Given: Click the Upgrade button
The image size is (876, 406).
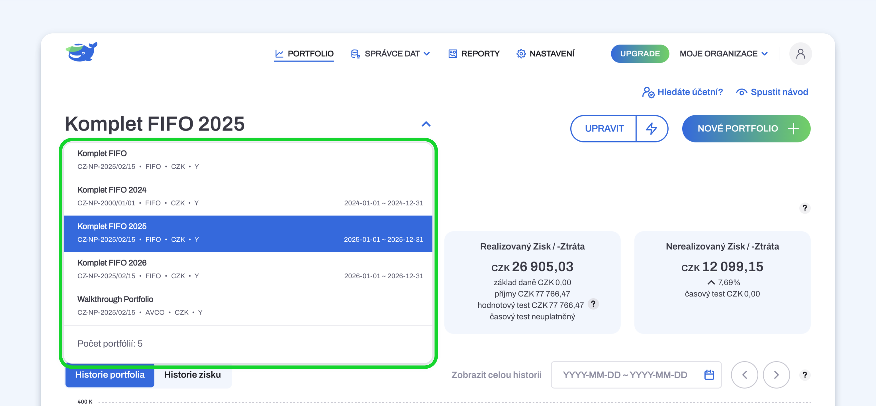Looking at the screenshot, I should tap(640, 54).
